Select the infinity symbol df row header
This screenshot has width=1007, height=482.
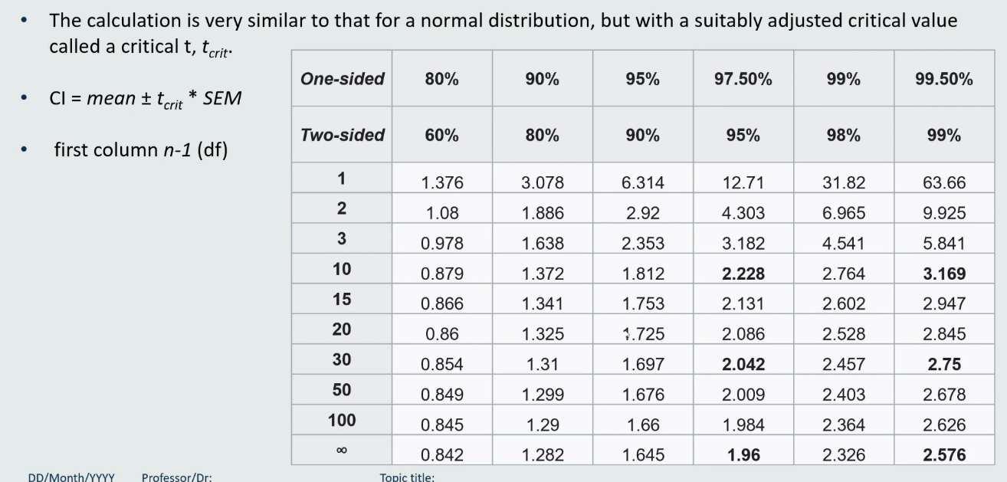[342, 451]
